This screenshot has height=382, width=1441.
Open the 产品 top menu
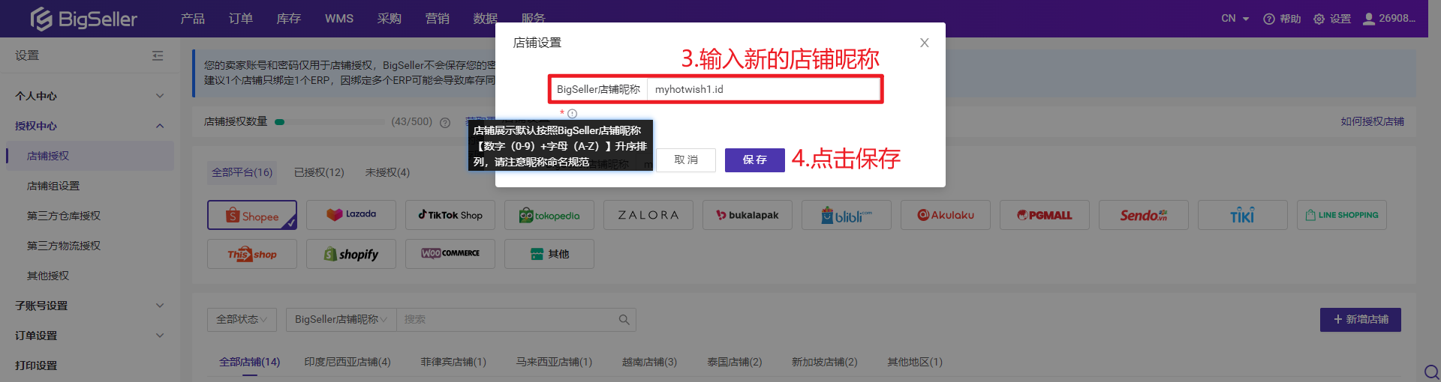coord(192,19)
